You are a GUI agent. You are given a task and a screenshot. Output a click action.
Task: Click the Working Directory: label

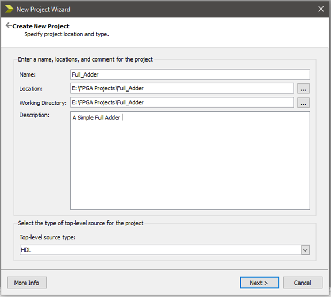(43, 103)
